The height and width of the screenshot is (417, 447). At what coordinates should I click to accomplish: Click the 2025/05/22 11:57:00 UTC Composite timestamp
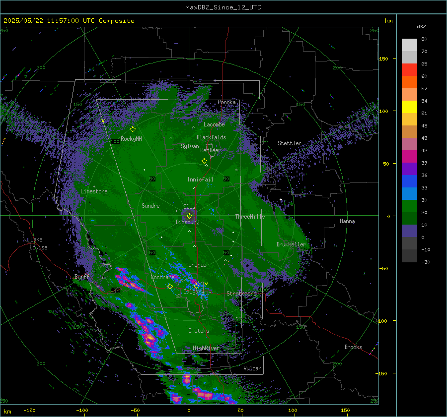[x=69, y=21]
